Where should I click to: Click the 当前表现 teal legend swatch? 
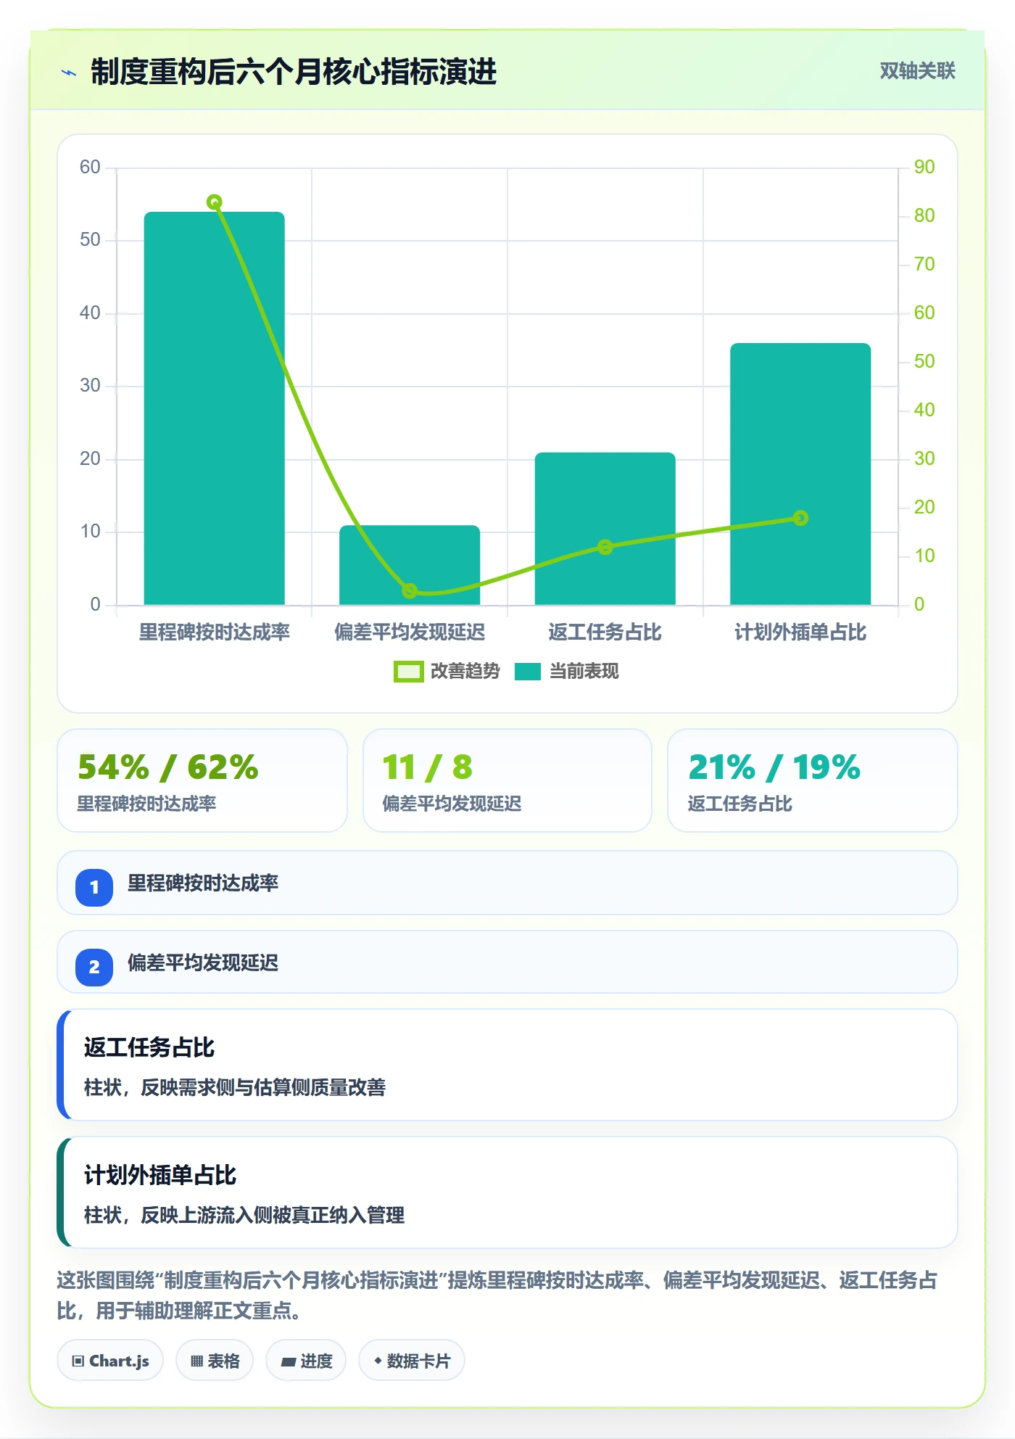coord(528,672)
